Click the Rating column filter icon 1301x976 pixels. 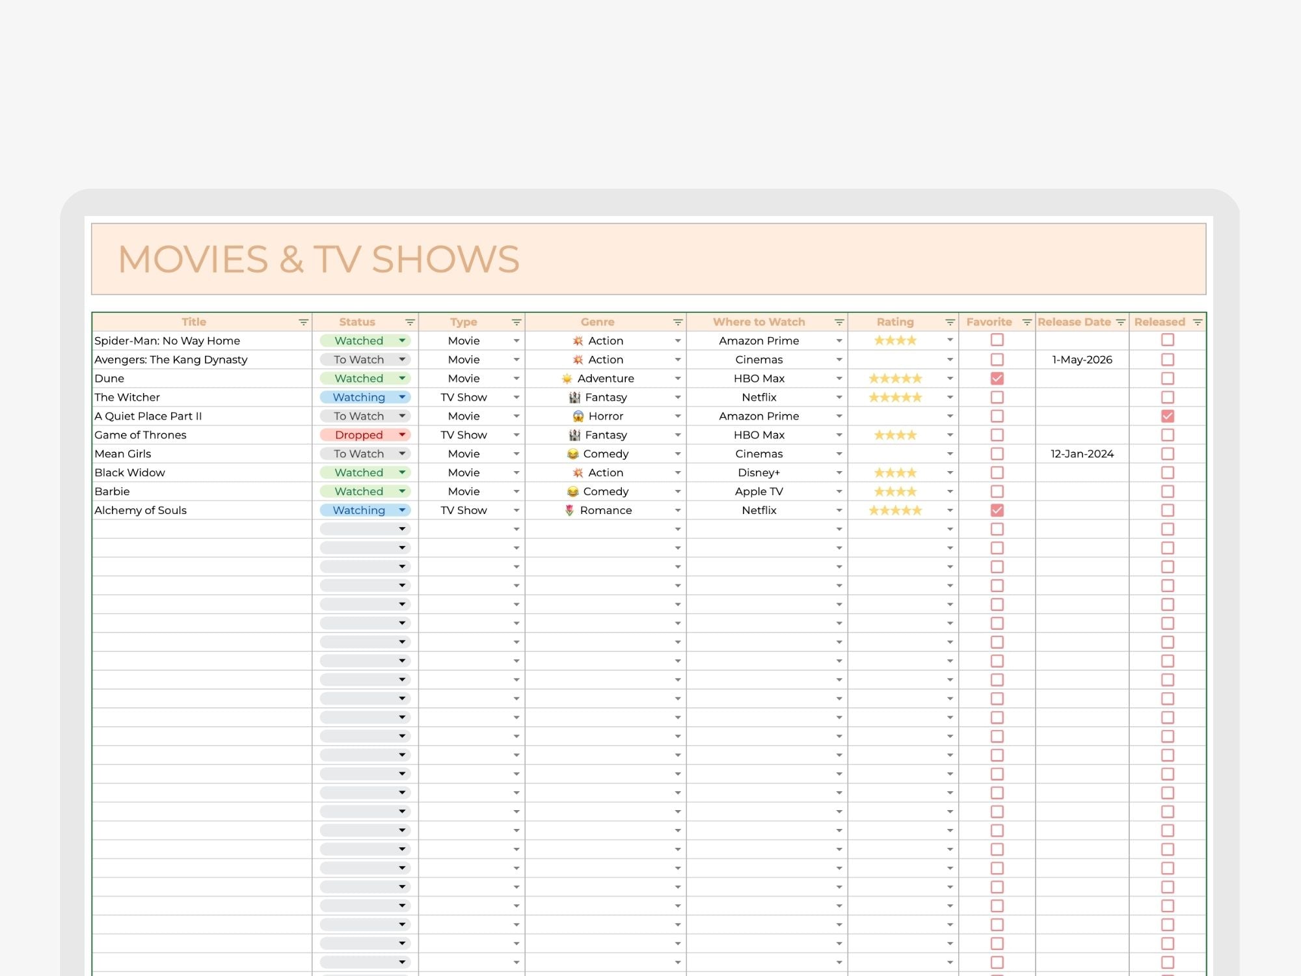950,322
